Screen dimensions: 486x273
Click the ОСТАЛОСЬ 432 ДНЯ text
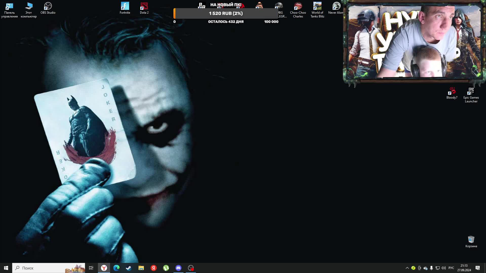point(226,22)
